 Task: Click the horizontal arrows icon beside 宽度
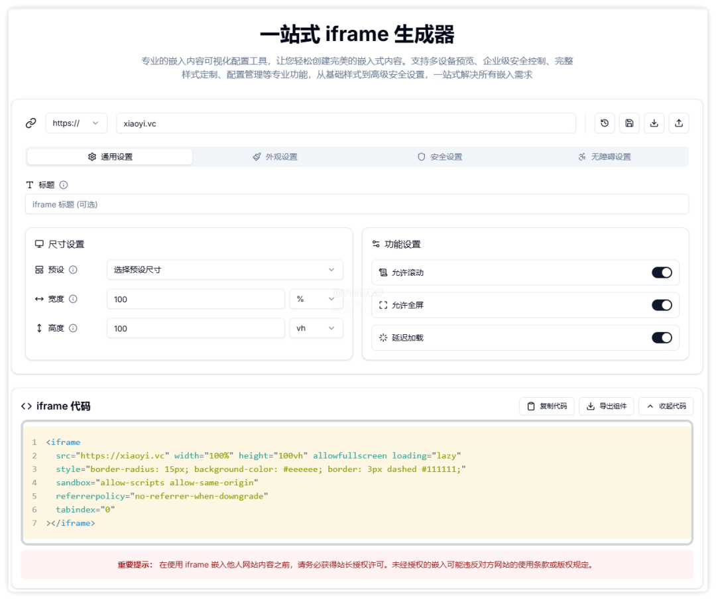tap(39, 299)
